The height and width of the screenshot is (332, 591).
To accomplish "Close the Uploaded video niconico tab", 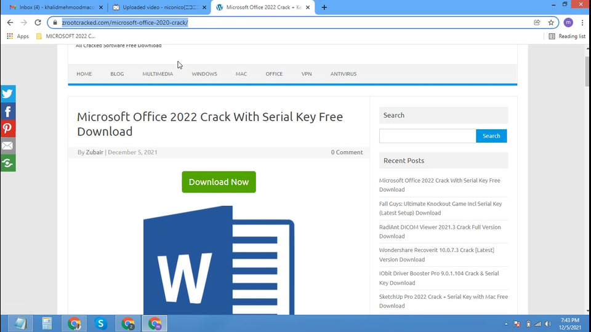I will point(204,7).
